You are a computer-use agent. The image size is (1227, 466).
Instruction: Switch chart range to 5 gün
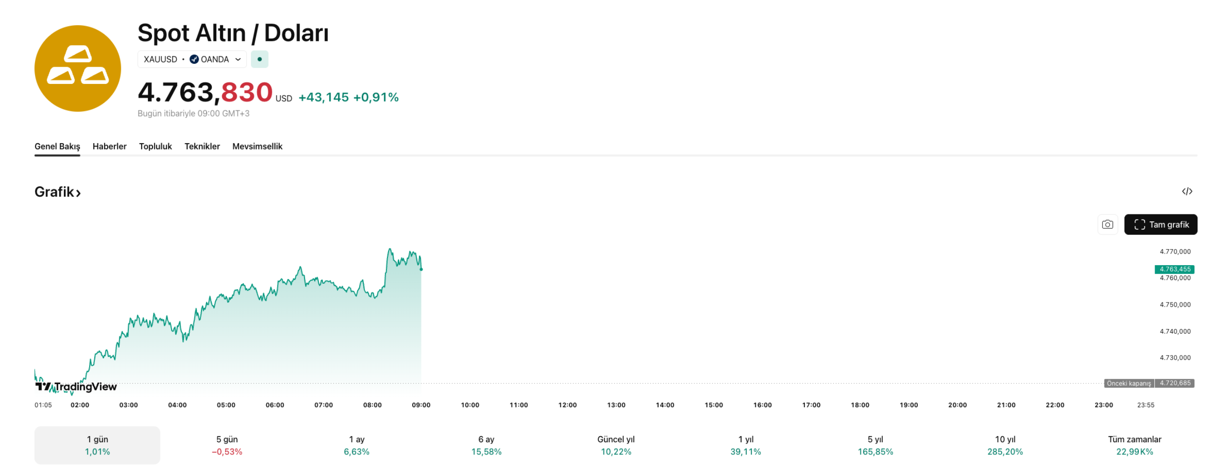[227, 445]
